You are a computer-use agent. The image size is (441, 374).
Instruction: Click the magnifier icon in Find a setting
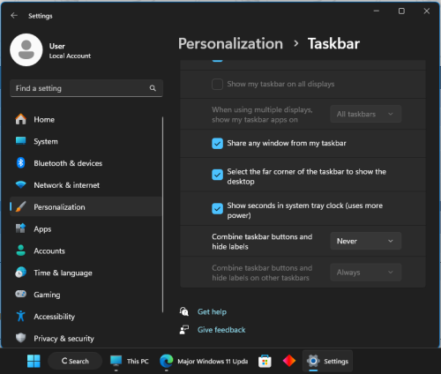(x=153, y=88)
